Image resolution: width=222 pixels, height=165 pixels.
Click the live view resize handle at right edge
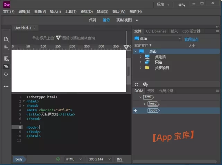click(x=129, y=71)
